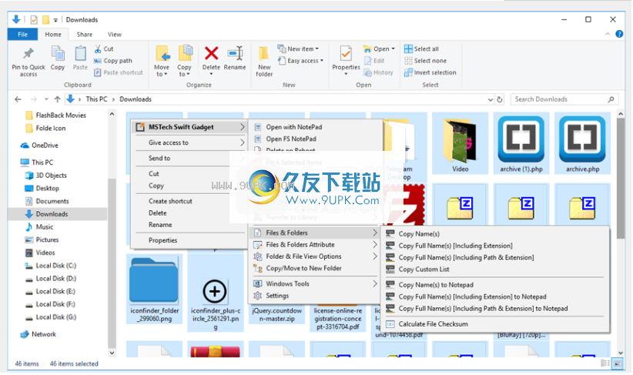633x375 pixels.
Task: Click Copy path in ribbon
Action: tap(113, 61)
